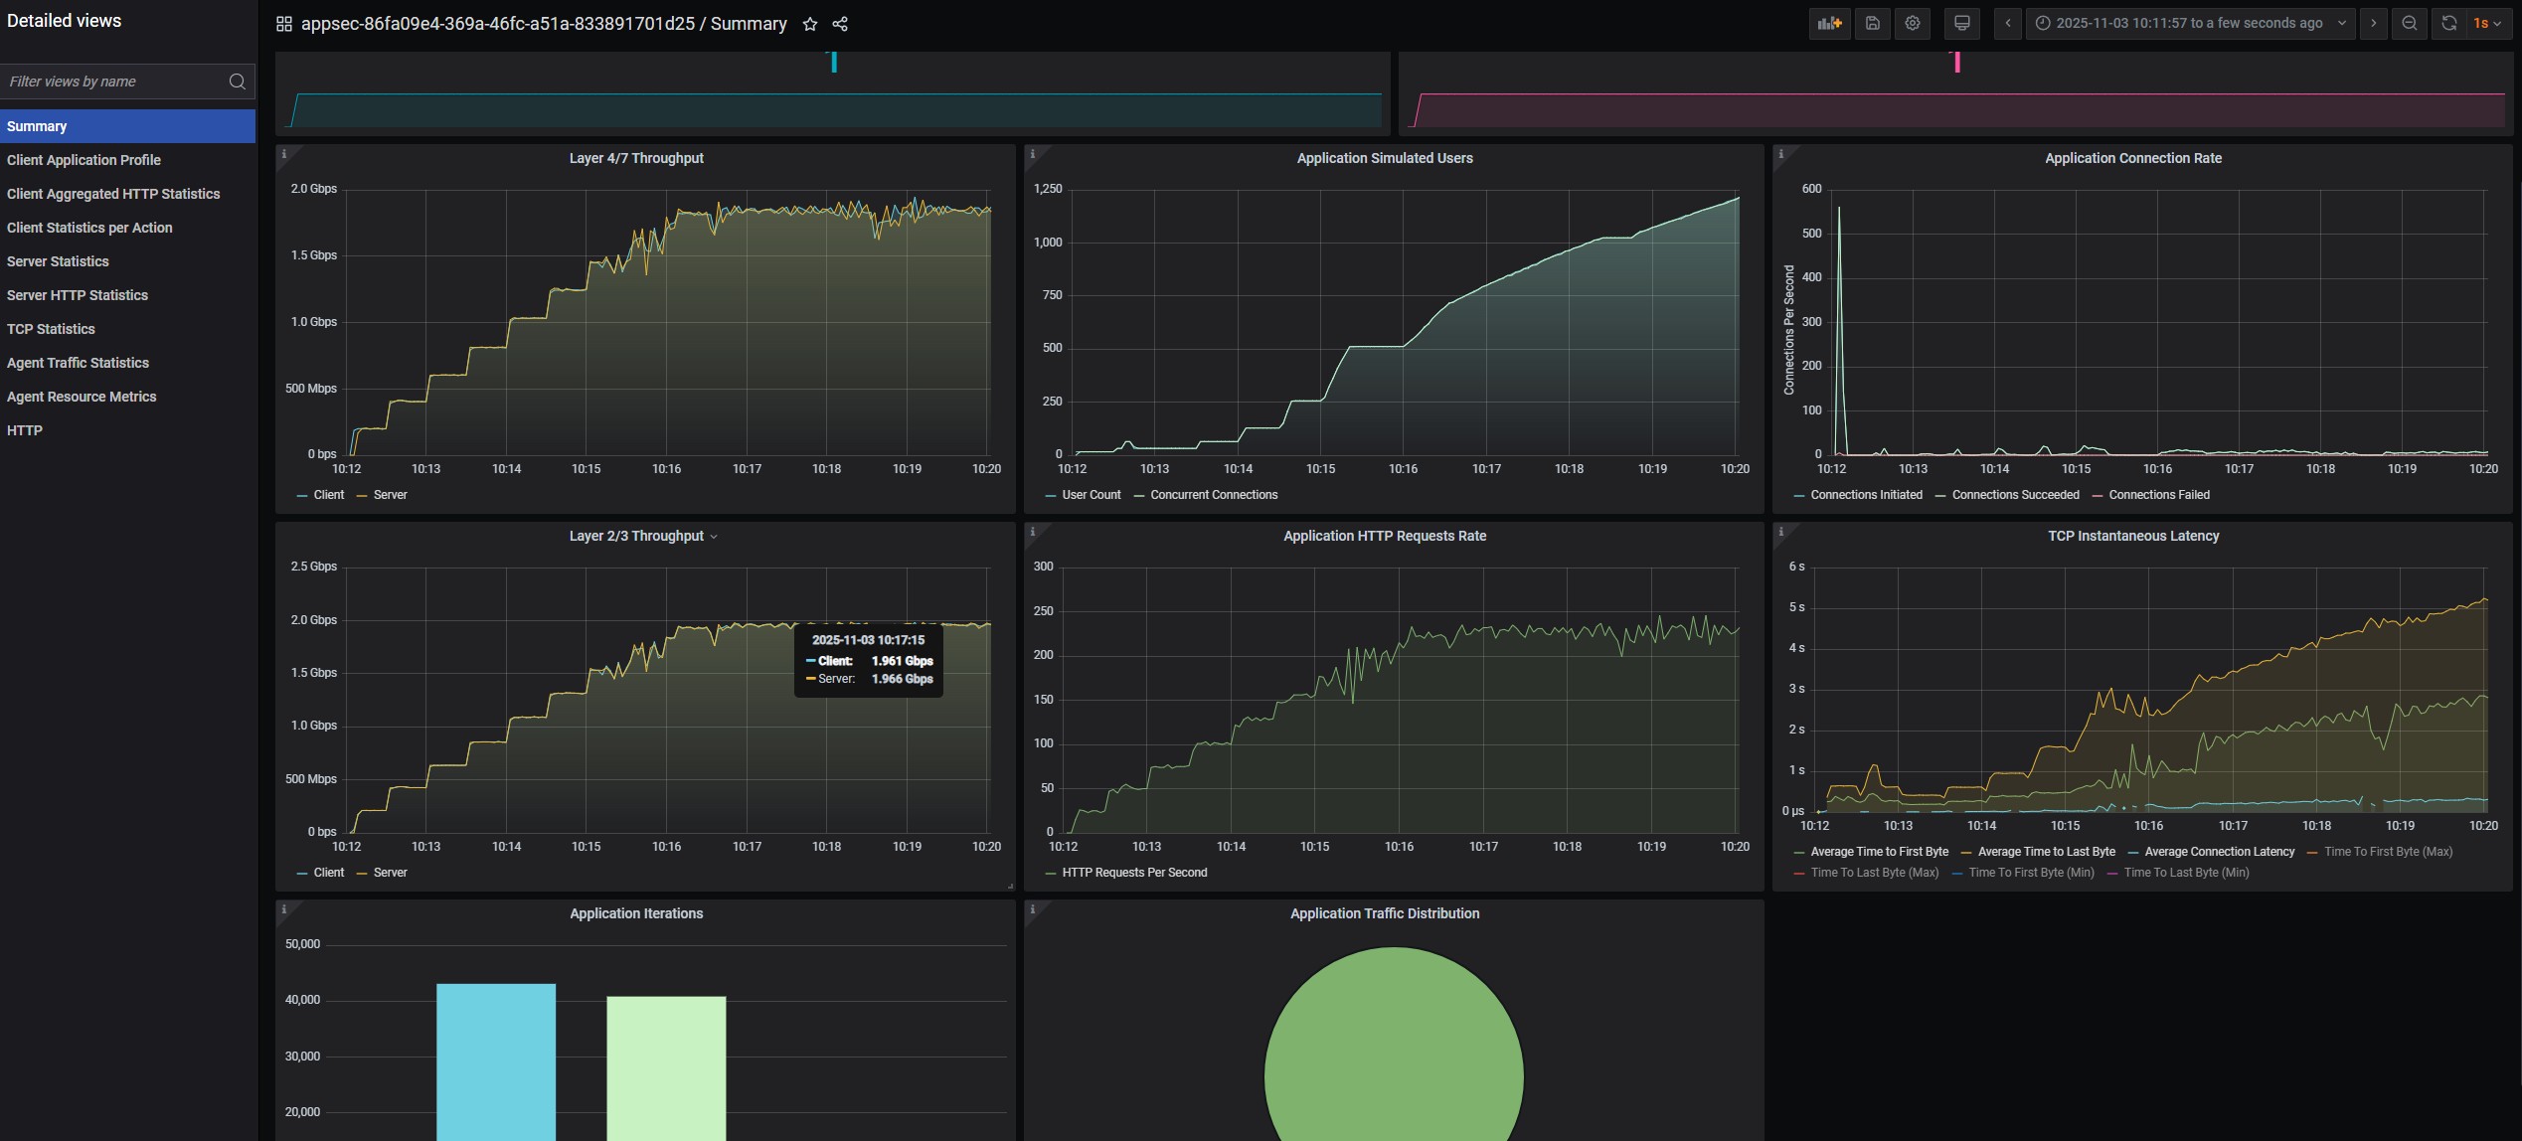Viewport: 2522px width, 1141px height.
Task: Refresh the dashboard now
Action: tap(2449, 24)
